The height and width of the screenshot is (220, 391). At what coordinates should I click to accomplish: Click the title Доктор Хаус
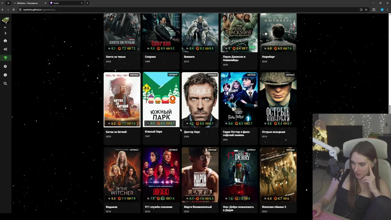[192, 132]
